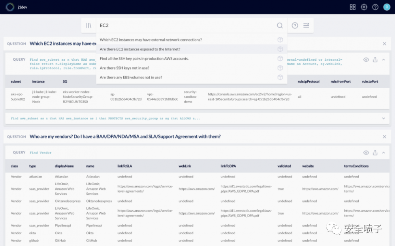The height and width of the screenshot is (246, 395).
Task: Click the displayName column header
Action: coord(64,166)
